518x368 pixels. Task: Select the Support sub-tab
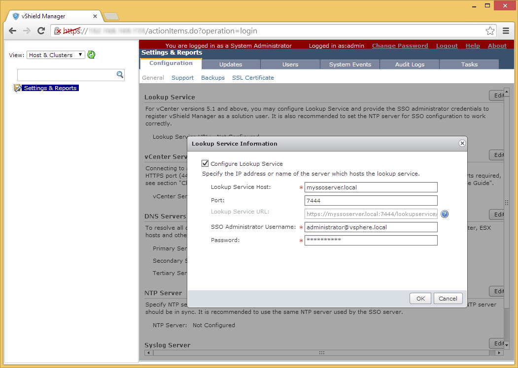[x=182, y=78]
